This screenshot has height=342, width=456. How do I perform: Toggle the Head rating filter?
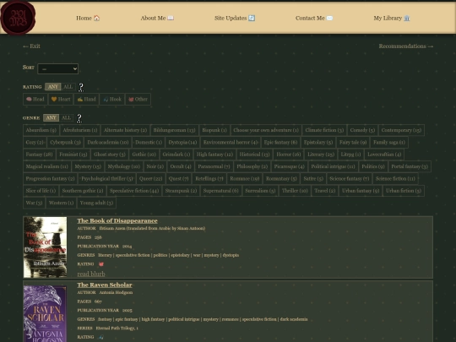tap(35, 99)
